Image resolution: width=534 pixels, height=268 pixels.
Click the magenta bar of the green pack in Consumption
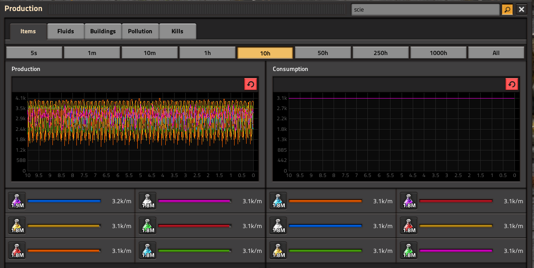pos(456,251)
